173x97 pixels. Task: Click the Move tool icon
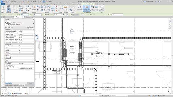(x=38, y=10)
